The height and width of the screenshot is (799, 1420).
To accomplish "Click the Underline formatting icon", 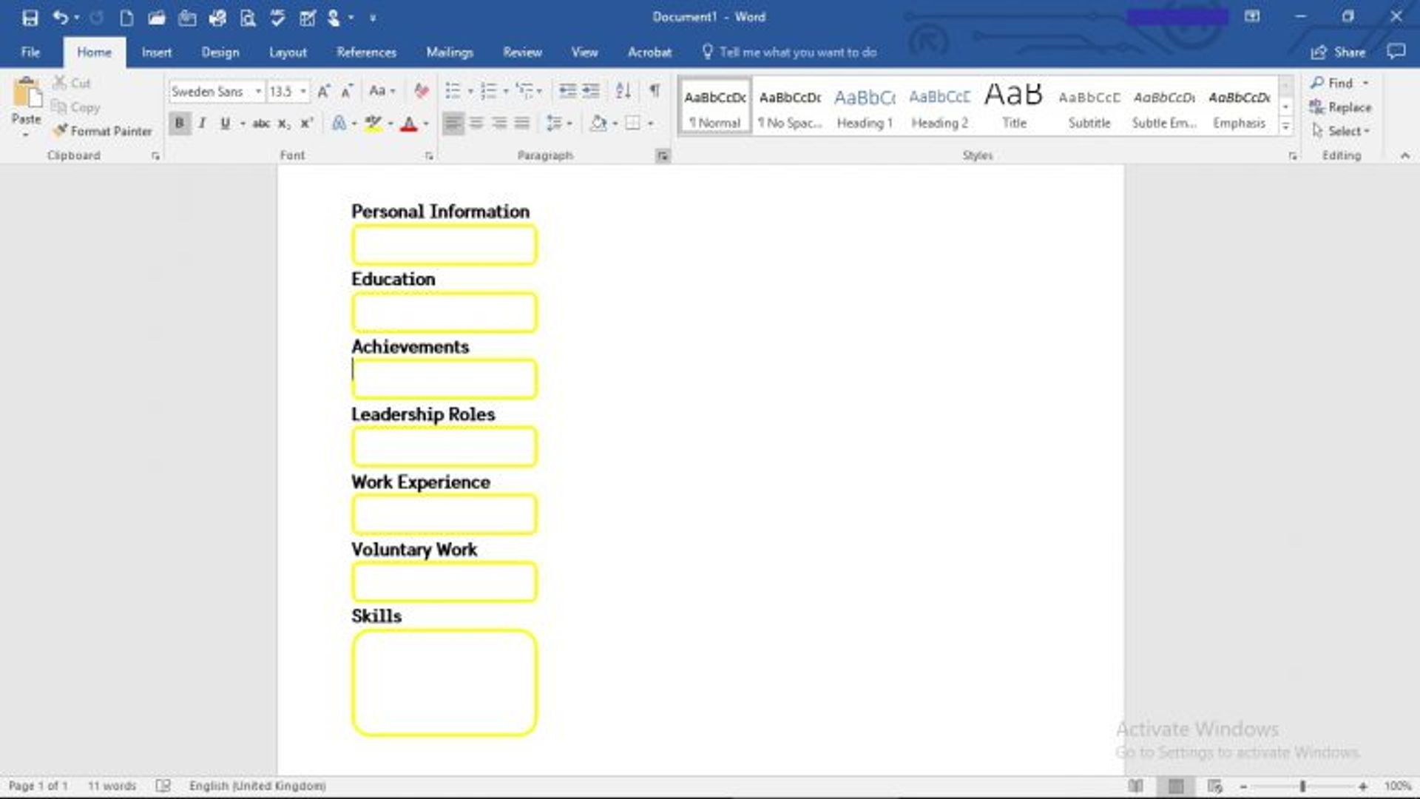I will 224,123.
